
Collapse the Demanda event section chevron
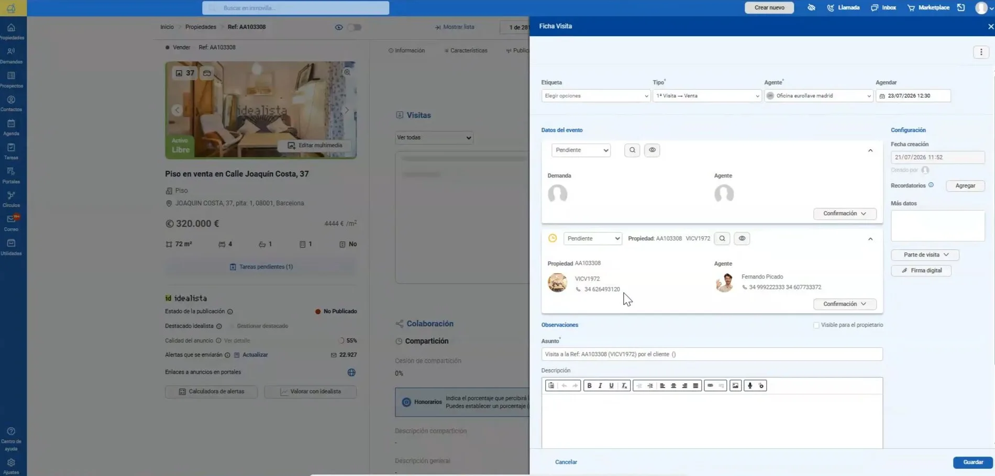[870, 151]
